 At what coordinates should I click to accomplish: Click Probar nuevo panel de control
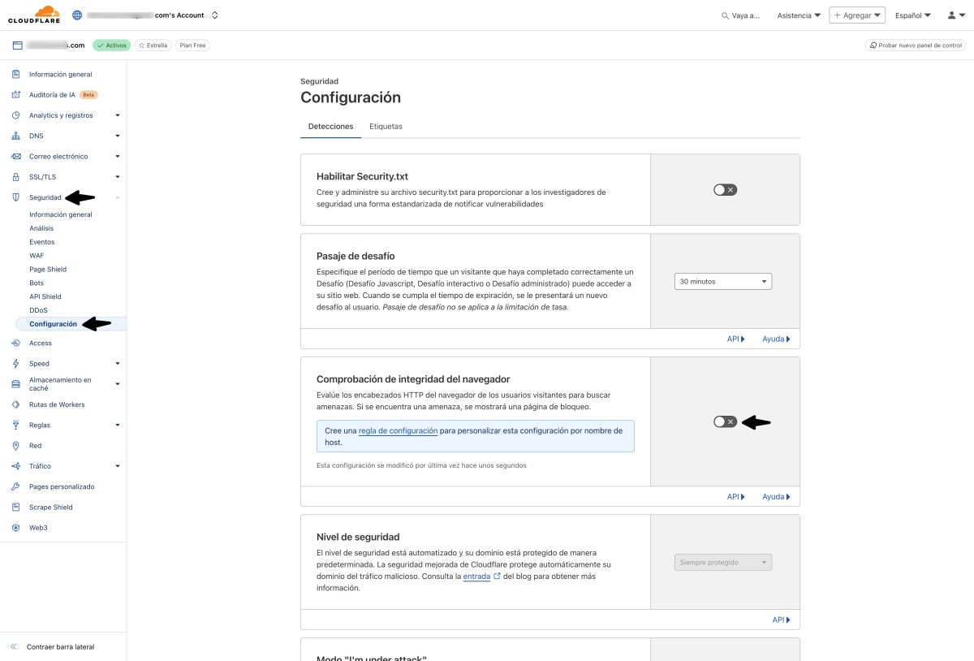[x=916, y=45]
